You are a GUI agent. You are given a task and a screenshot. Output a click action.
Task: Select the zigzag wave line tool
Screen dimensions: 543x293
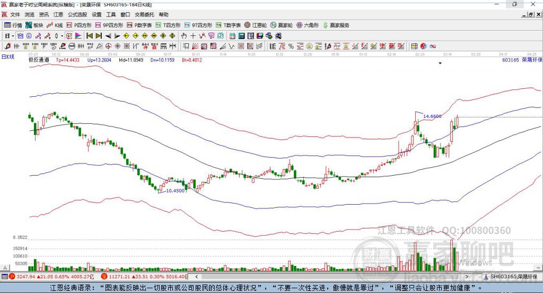point(231,46)
